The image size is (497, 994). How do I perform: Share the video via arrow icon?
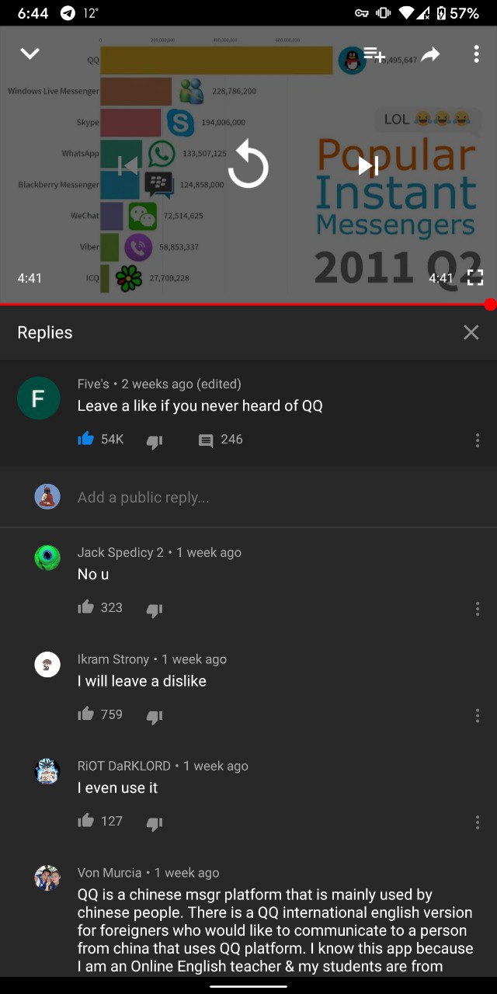point(430,54)
